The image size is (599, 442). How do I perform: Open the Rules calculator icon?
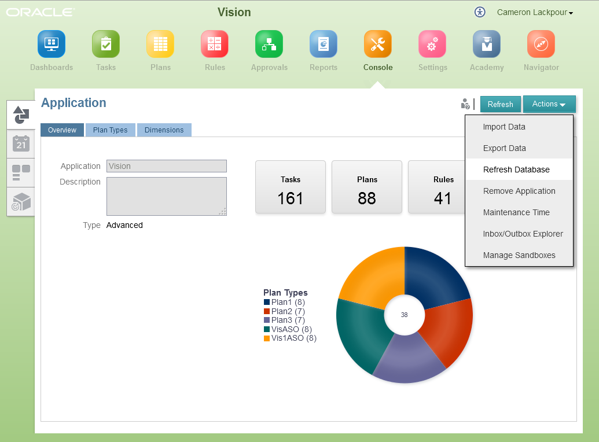coord(215,45)
